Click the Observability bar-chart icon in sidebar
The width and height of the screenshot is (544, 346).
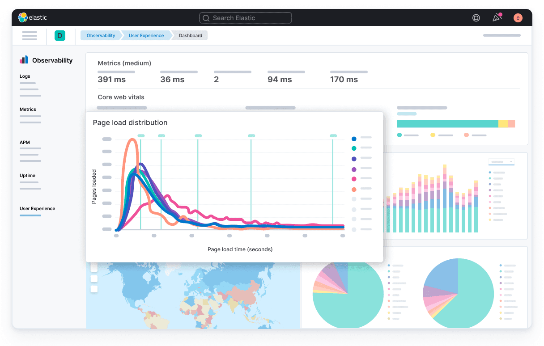click(x=23, y=60)
